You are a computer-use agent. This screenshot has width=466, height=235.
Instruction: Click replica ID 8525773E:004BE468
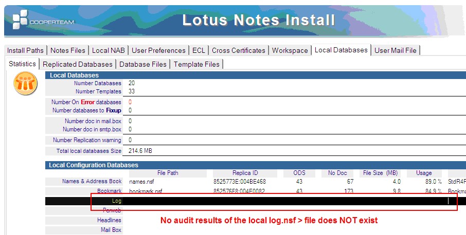(x=240, y=181)
